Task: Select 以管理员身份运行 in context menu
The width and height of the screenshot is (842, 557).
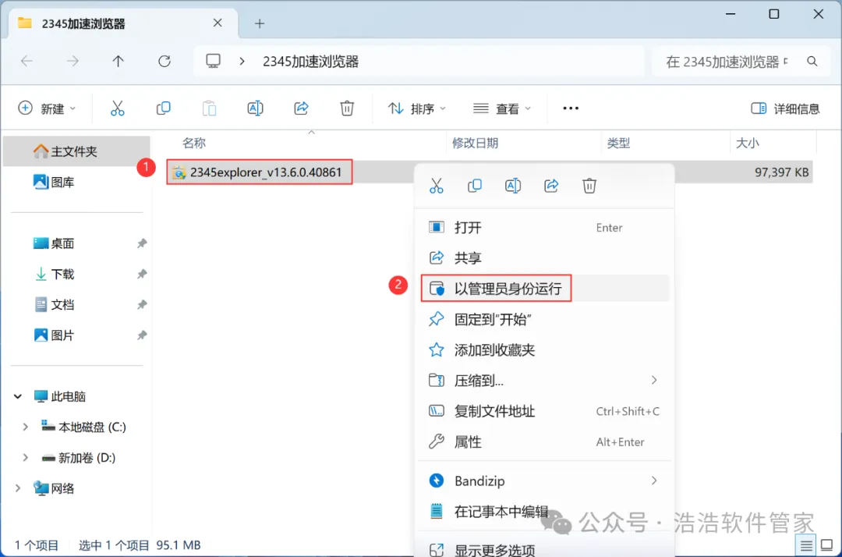Action: [545, 289]
